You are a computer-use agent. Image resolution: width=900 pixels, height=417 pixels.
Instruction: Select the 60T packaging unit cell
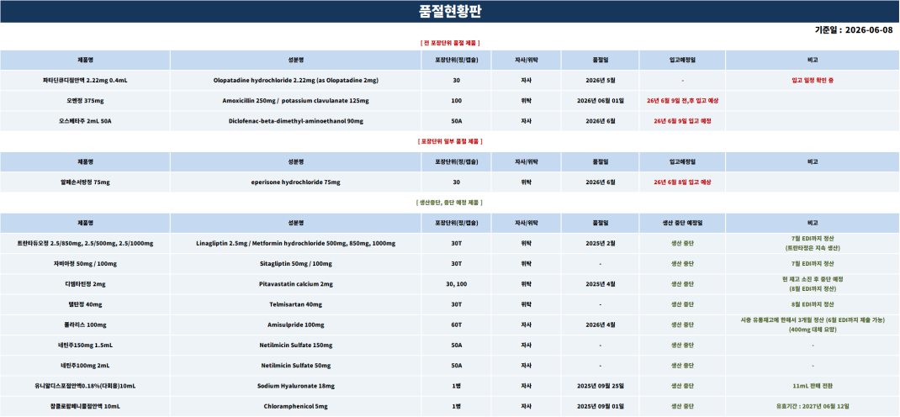tap(457, 325)
